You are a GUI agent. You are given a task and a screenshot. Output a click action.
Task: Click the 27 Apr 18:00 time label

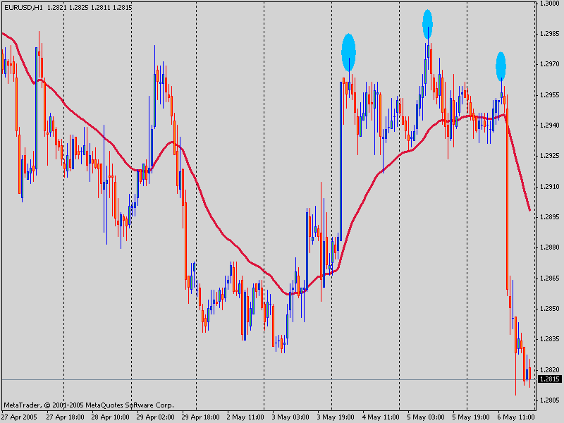click(x=65, y=417)
